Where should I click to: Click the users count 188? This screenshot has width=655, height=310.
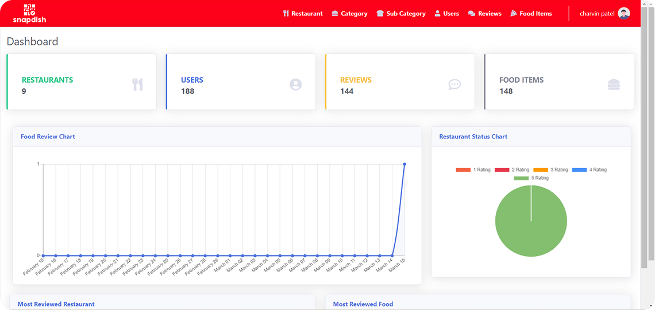point(187,91)
